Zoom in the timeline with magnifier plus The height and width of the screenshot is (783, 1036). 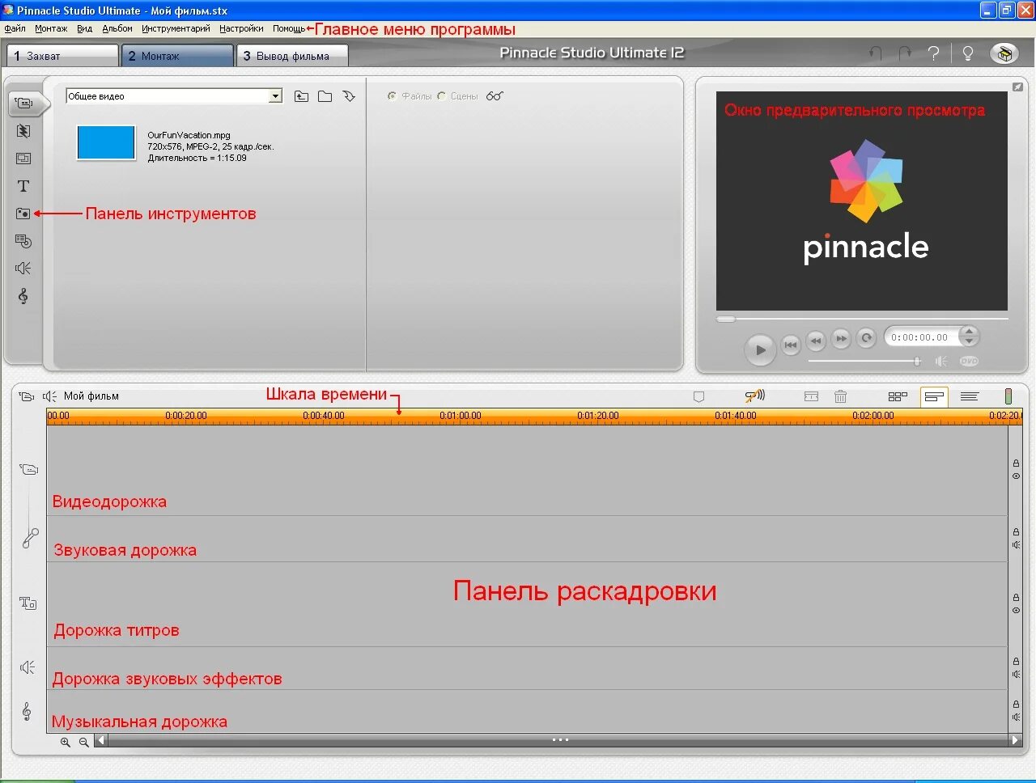pyautogui.click(x=66, y=742)
